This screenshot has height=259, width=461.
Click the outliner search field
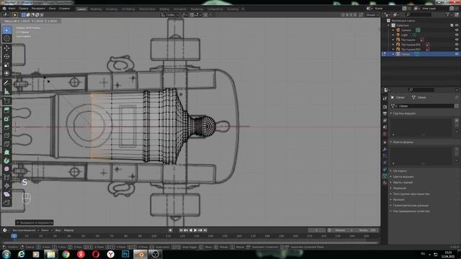click(419, 14)
